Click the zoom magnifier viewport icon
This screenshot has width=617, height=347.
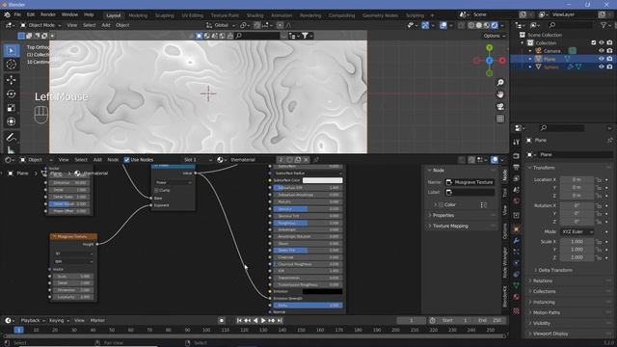coord(500,83)
